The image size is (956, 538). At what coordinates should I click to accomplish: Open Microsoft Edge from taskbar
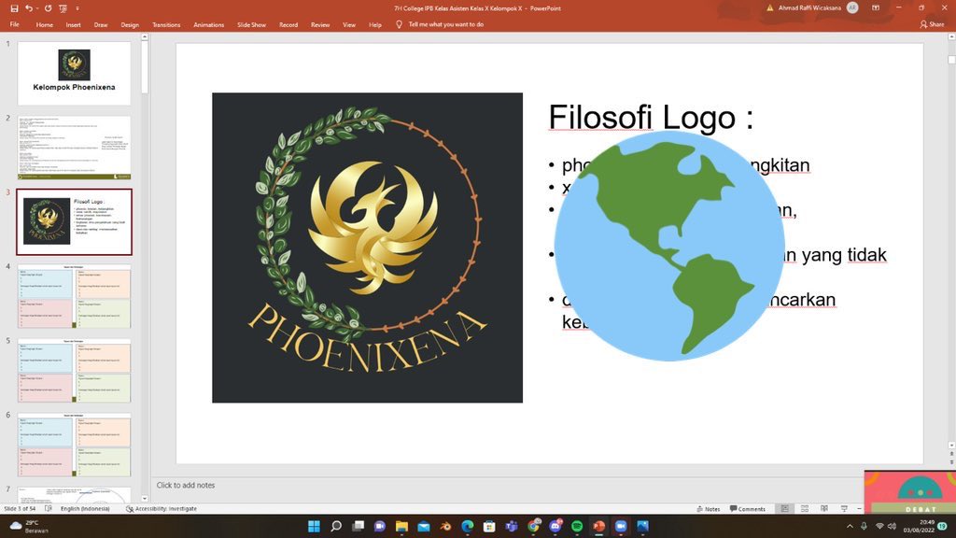click(468, 526)
